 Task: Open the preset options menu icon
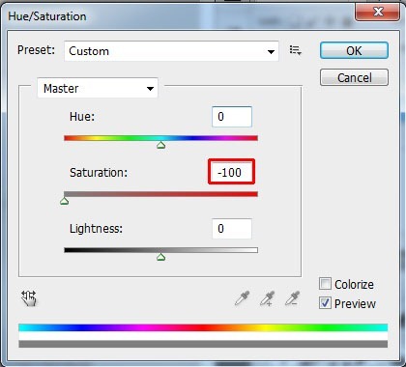click(295, 50)
